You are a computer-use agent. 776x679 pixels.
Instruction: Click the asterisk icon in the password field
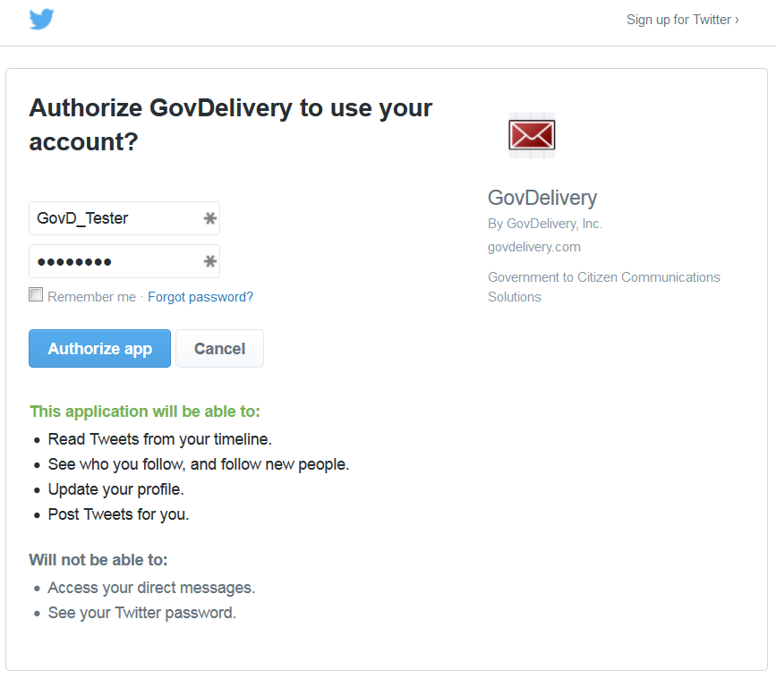click(x=209, y=260)
